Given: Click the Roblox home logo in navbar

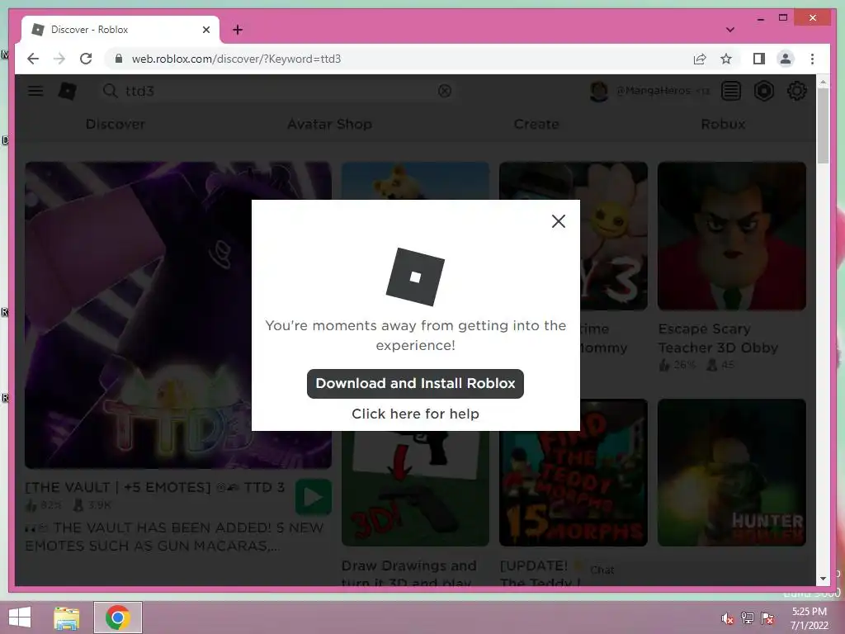Looking at the screenshot, I should click(x=68, y=91).
